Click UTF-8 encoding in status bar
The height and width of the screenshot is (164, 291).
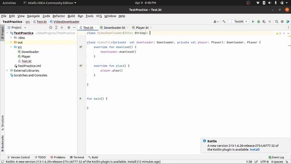[x=265, y=162]
